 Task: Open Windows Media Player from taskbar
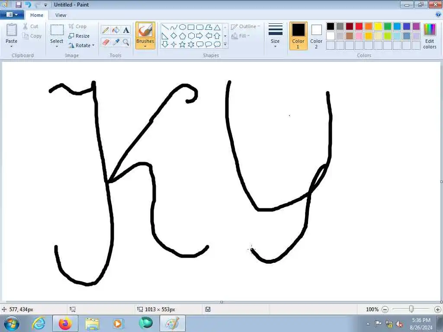coord(118,323)
